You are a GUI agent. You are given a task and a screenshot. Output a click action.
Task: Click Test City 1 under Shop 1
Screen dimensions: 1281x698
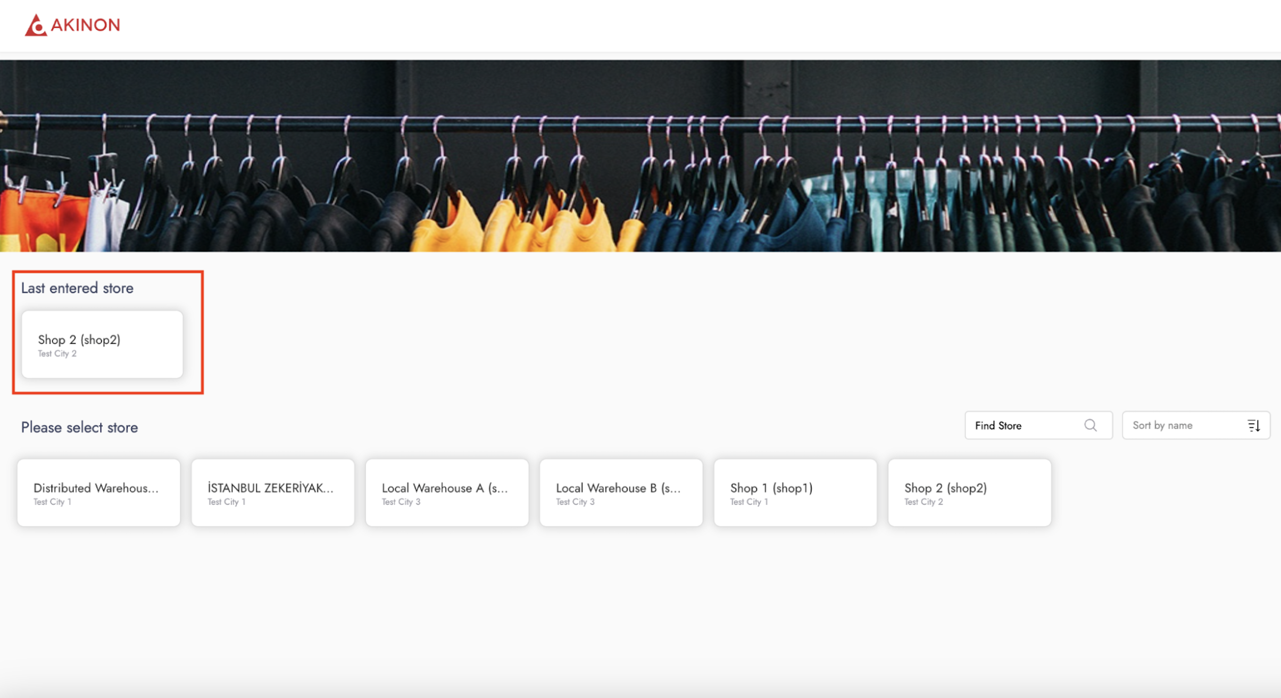[748, 502]
